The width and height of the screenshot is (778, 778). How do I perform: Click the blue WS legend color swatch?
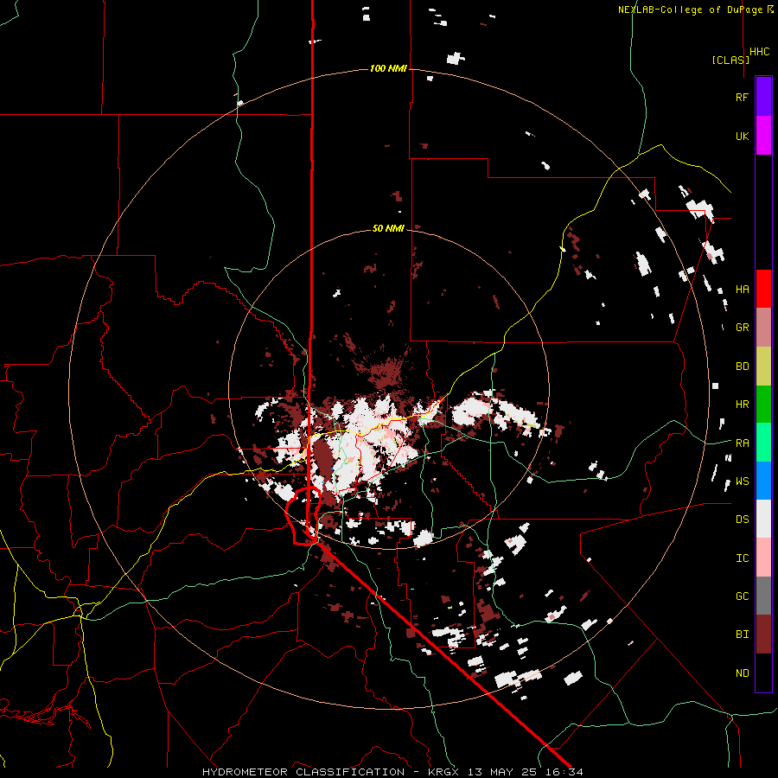pos(763,481)
